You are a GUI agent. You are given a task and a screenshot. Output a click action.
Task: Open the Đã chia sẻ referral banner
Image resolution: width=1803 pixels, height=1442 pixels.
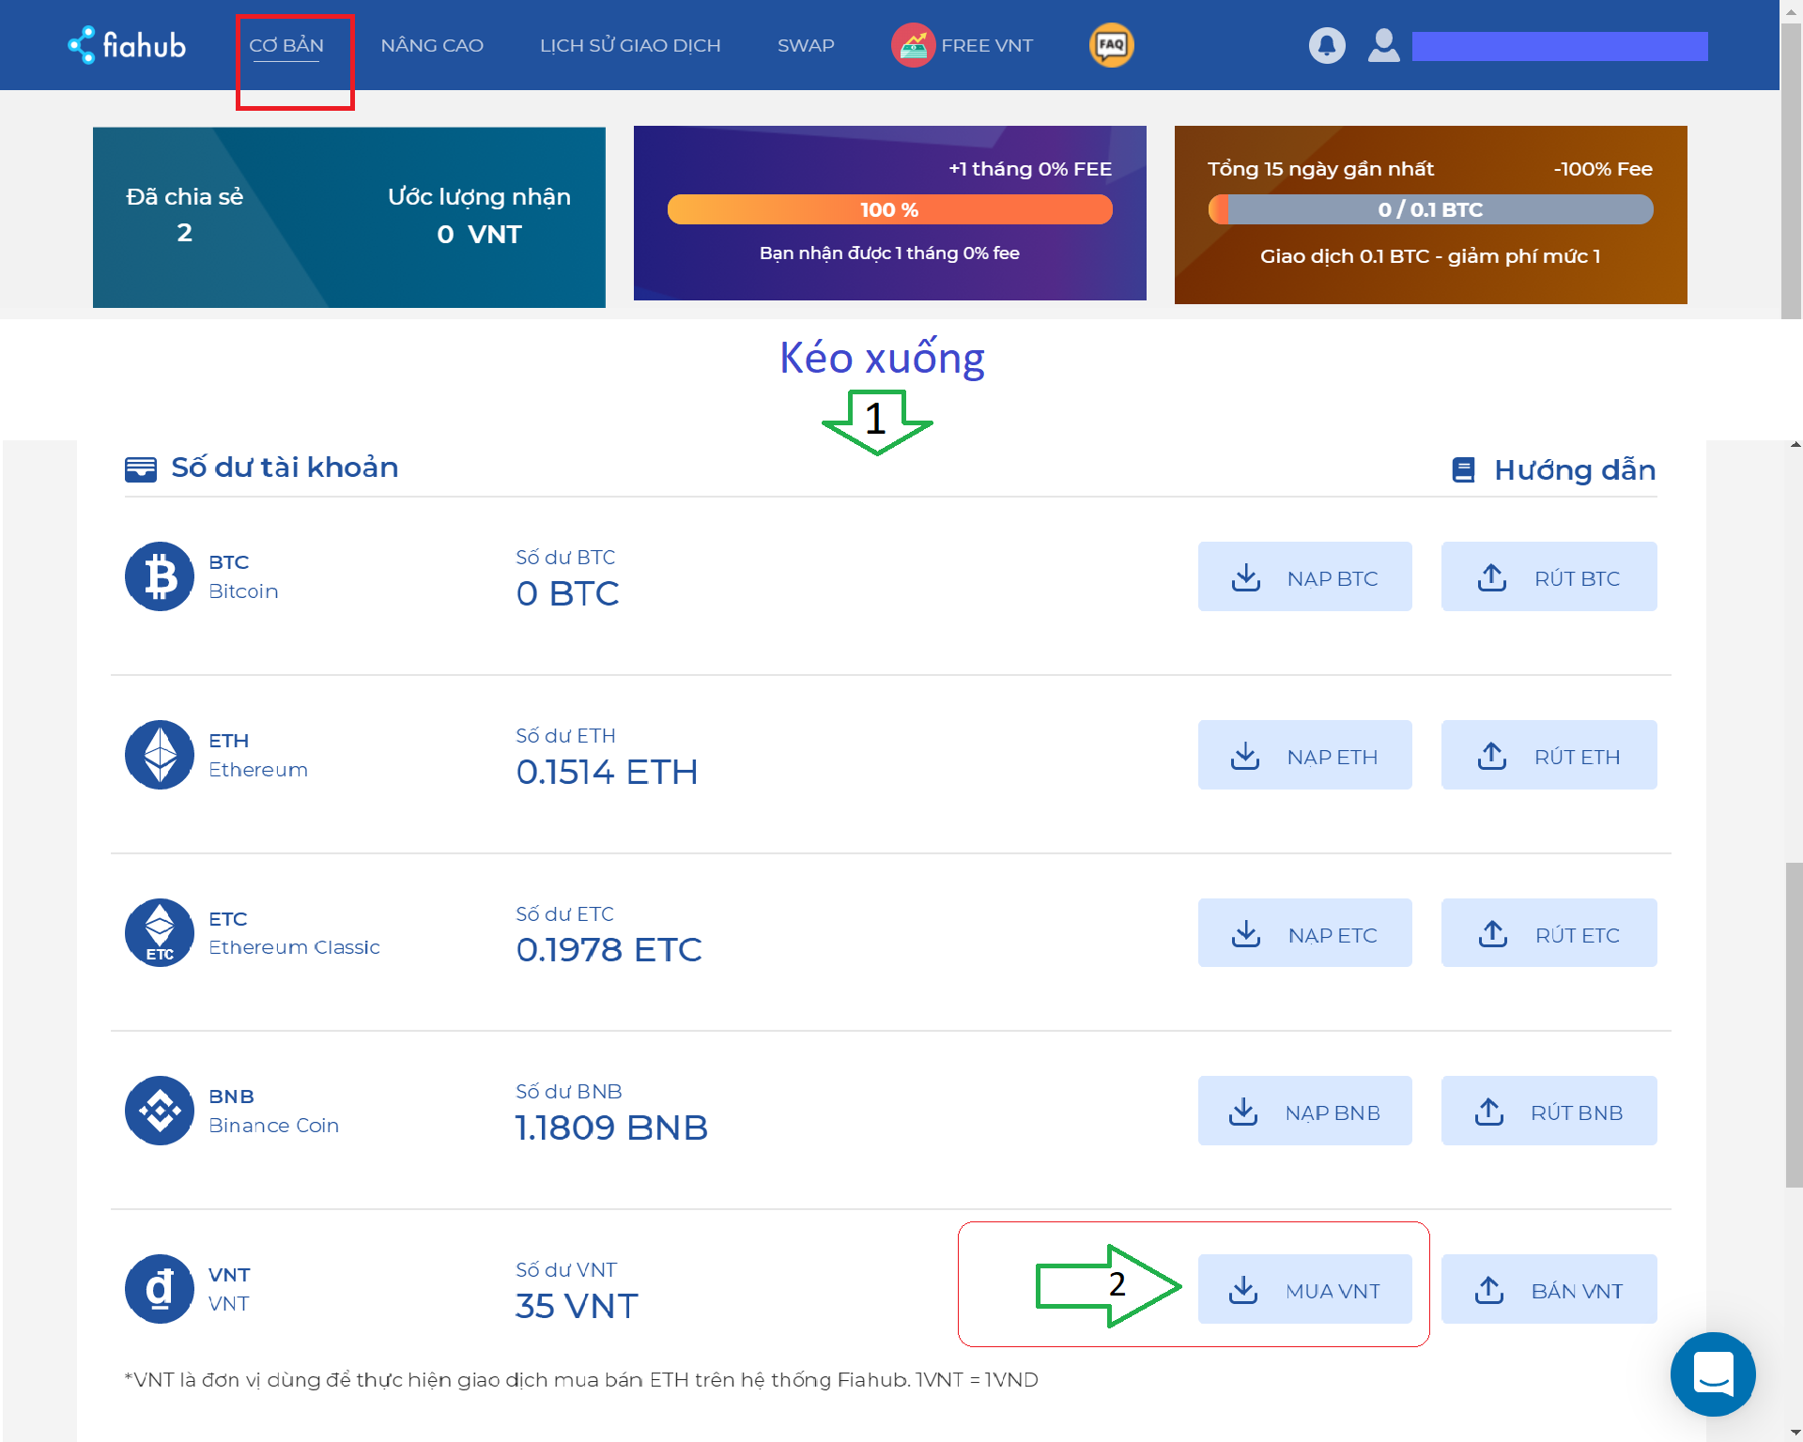(x=349, y=217)
